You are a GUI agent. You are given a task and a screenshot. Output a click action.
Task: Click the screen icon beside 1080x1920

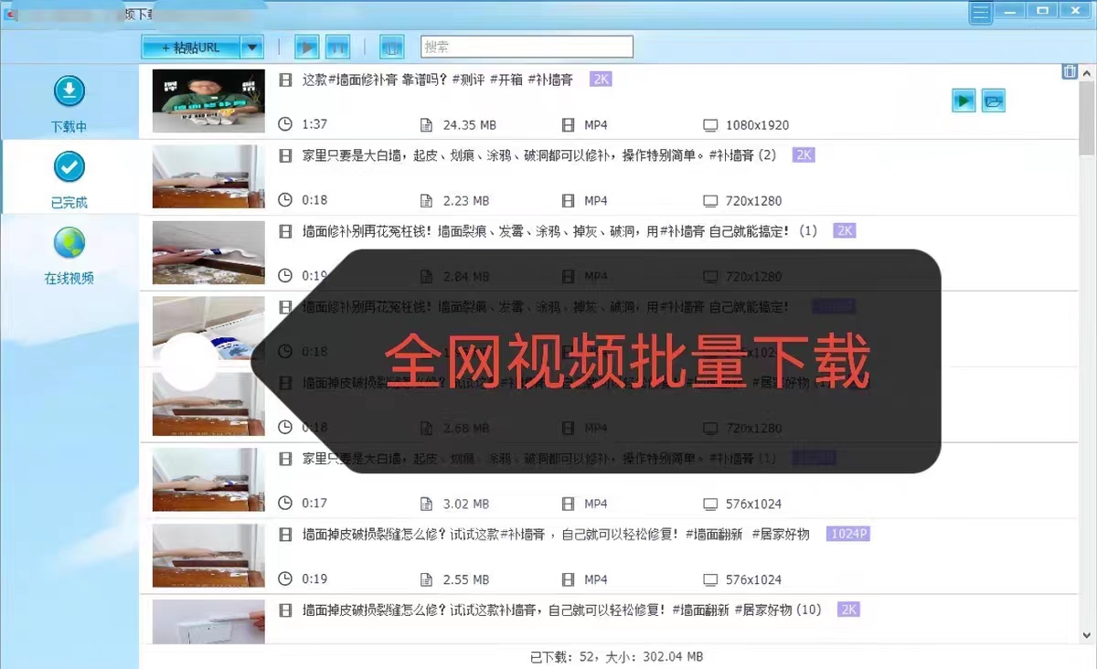[x=710, y=124]
